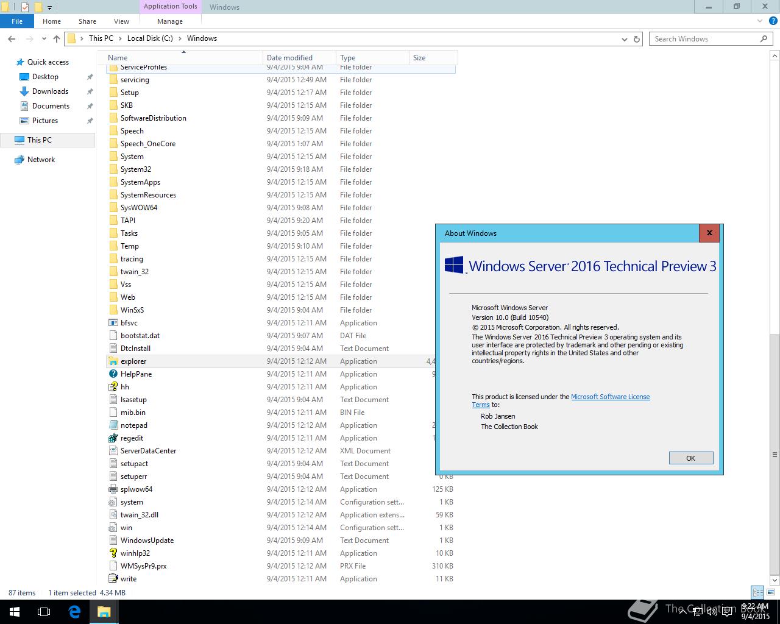Screen dimensions: 780x624
Task: Click the Application Tools contextual tab
Action: click(170, 7)
